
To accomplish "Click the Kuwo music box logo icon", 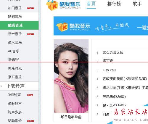I will click(52, 5).
